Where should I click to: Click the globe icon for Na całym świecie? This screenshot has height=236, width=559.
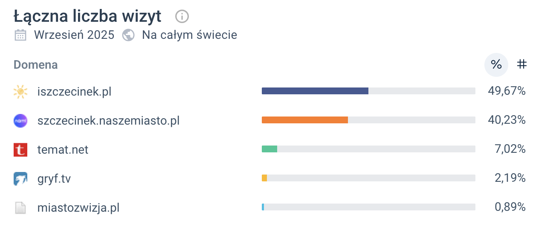(128, 35)
